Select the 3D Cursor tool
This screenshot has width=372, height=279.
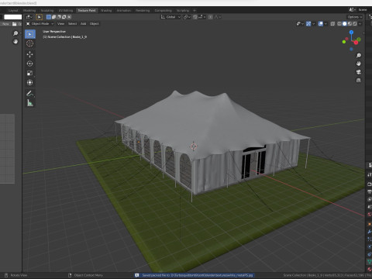pyautogui.click(x=30, y=43)
